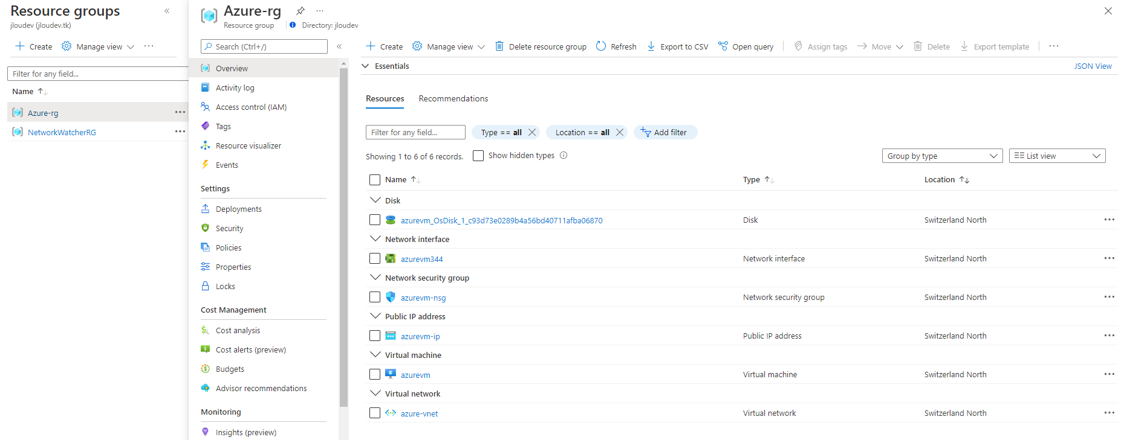Image resolution: width=1124 pixels, height=440 pixels.
Task: Open Resource visualizer
Action: [249, 145]
